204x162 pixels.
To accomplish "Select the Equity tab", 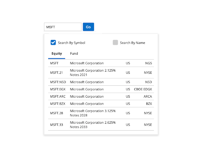I will pyautogui.click(x=57, y=54).
